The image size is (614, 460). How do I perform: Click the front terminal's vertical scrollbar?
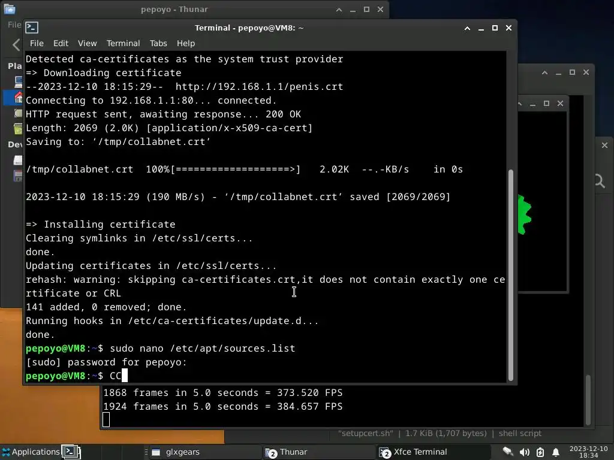point(511,275)
